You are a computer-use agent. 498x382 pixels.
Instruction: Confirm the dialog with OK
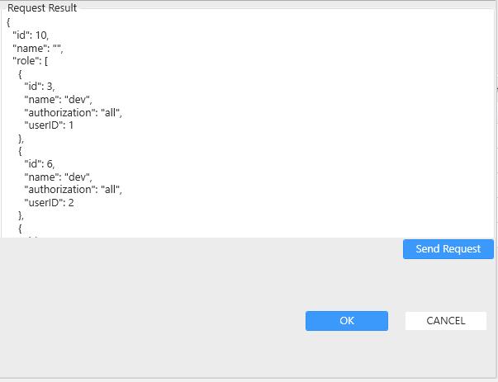click(x=346, y=321)
